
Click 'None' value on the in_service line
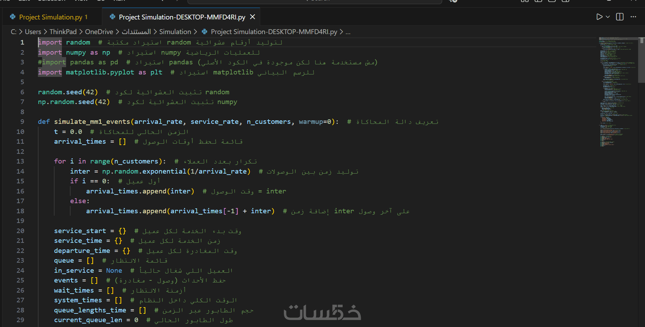pyautogui.click(x=114, y=271)
